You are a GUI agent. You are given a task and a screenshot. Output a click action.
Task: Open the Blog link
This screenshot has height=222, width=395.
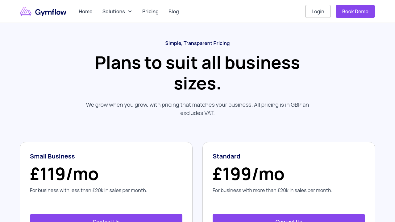point(174,11)
